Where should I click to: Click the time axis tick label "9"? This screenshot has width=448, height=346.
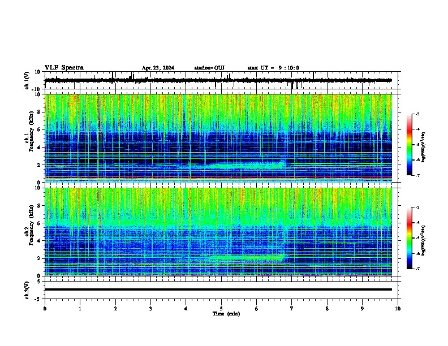(x=362, y=309)
